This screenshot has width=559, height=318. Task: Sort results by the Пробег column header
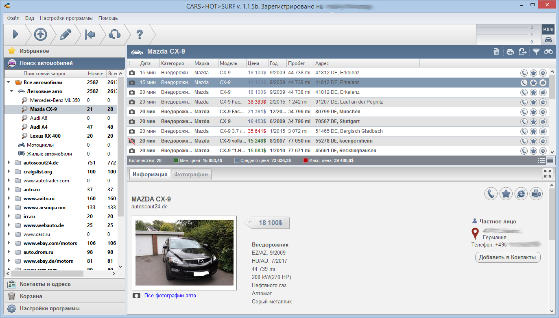pyautogui.click(x=300, y=63)
